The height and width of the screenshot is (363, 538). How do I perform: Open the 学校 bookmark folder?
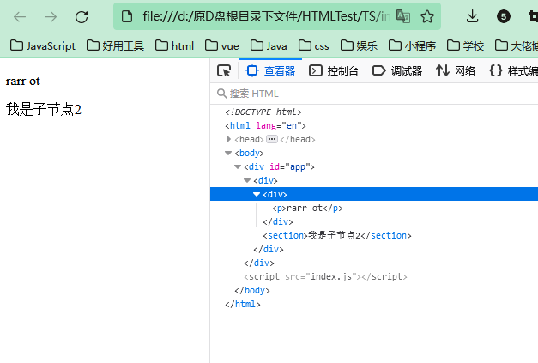pos(465,45)
